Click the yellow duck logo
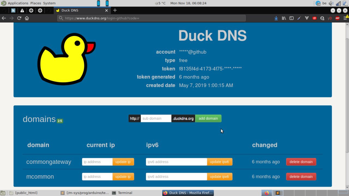Viewport: 349px width, 196px height. click(66, 59)
